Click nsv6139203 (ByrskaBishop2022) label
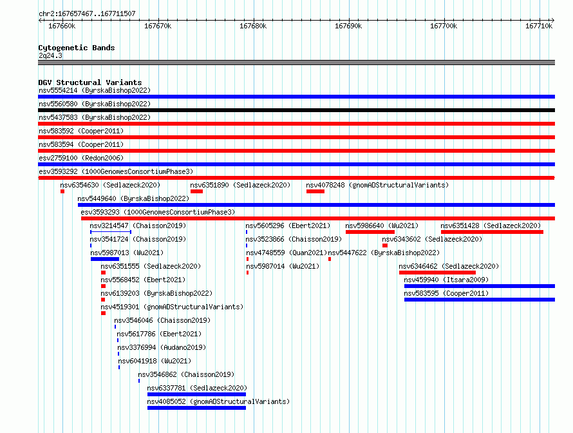Image resolution: width=573 pixels, height=433 pixels. click(157, 293)
